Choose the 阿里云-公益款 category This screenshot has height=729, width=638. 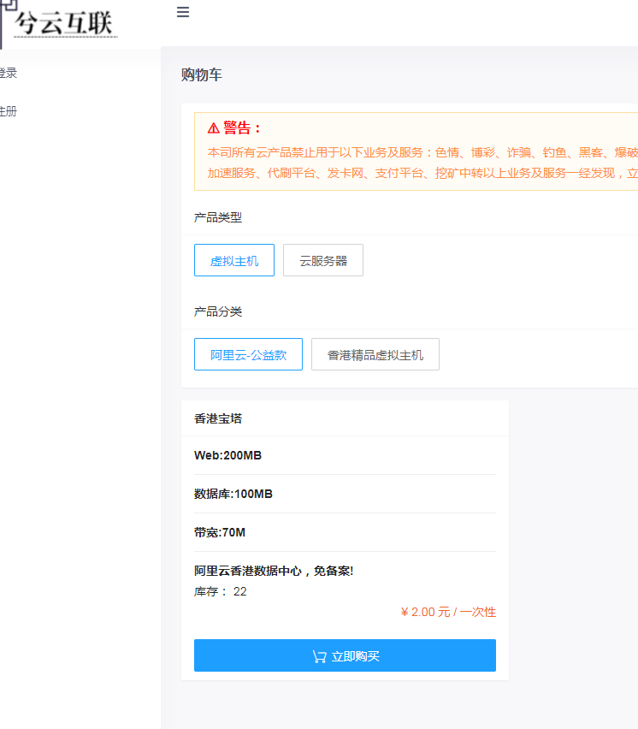[248, 354]
